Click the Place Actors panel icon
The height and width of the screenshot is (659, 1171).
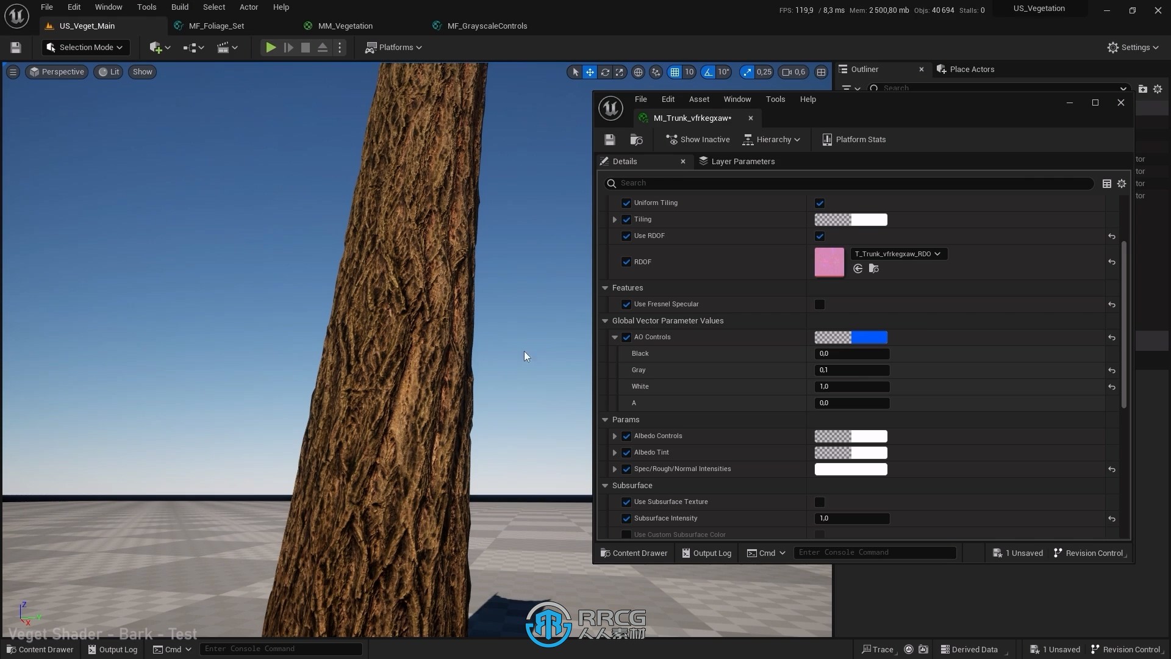pyautogui.click(x=941, y=69)
